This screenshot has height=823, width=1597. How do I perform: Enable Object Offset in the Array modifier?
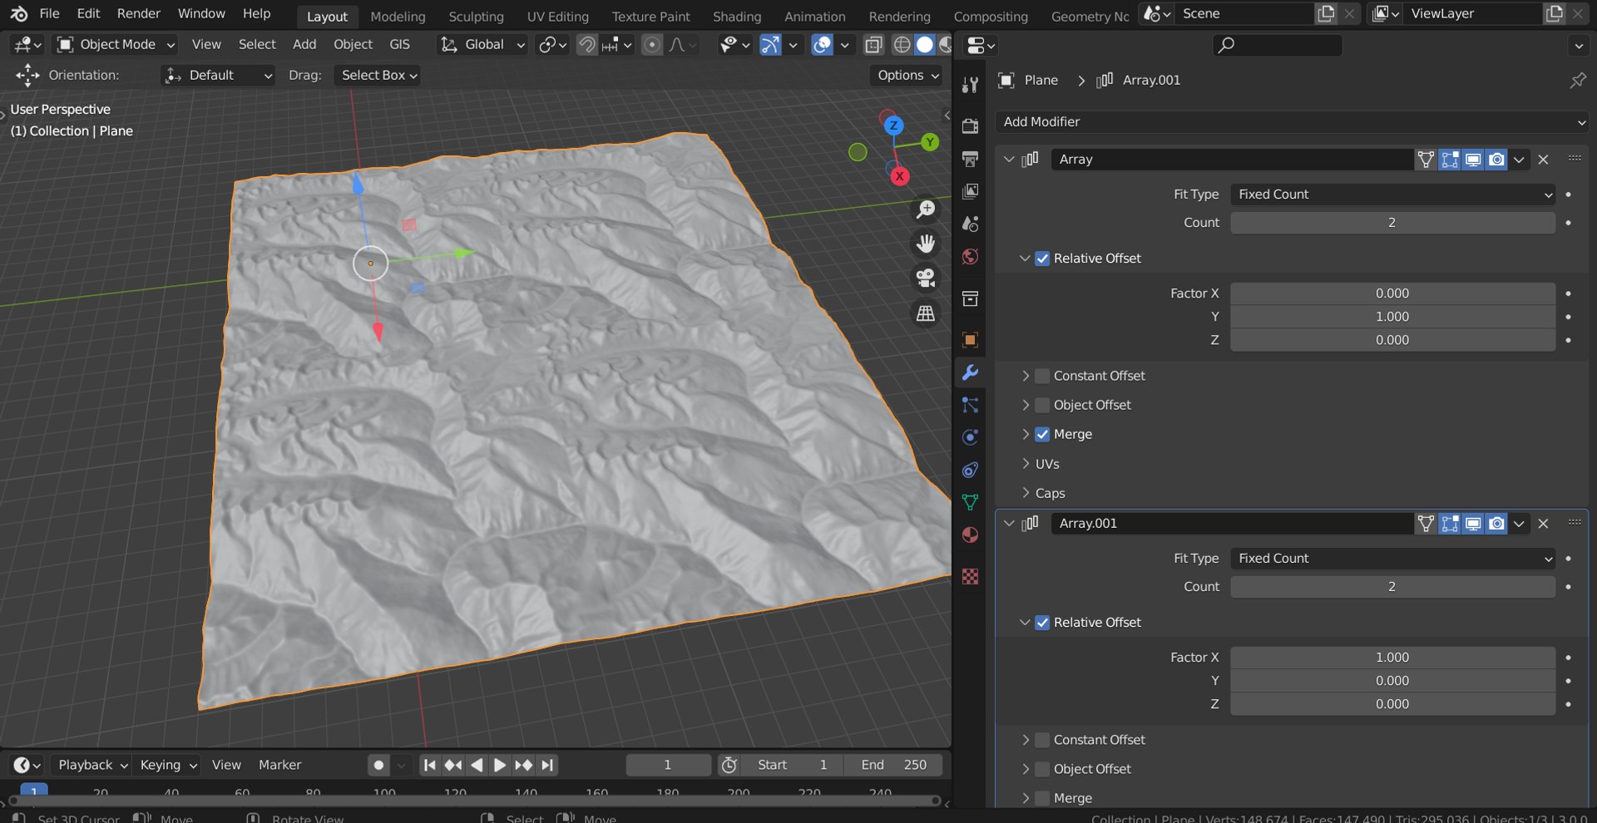click(x=1042, y=405)
